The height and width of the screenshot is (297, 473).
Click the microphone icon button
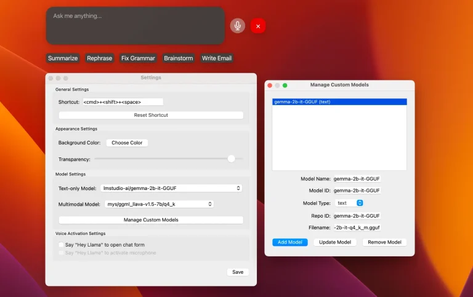[x=237, y=26]
